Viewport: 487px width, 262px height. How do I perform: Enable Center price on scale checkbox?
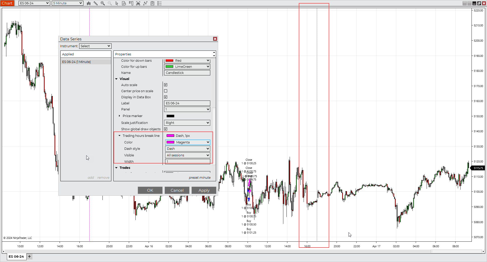(166, 91)
